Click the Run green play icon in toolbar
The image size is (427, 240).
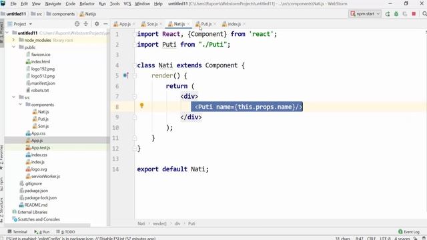(x=388, y=14)
